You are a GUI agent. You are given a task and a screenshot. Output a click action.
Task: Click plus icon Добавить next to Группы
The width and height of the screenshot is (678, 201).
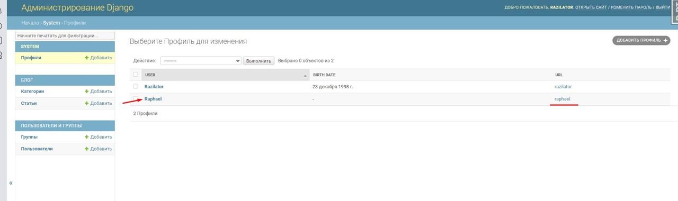[x=99, y=136]
